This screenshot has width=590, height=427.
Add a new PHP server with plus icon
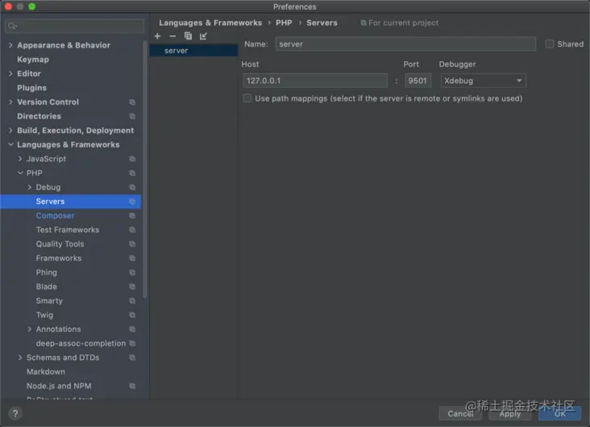tap(157, 36)
